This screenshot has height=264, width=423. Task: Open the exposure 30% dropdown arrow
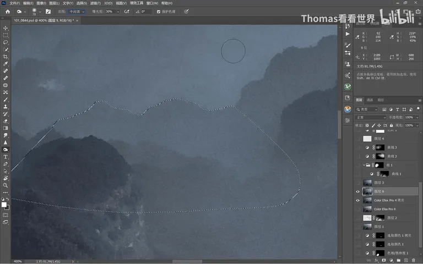pyautogui.click(x=118, y=12)
